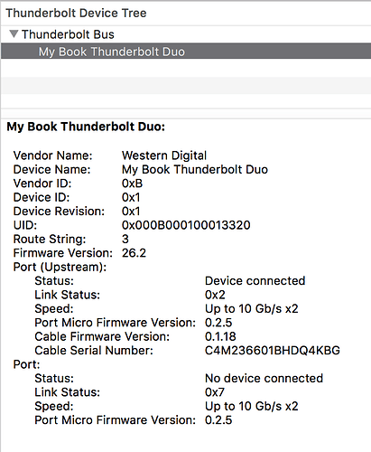Click the UID value 0x000B000100013320
This screenshot has width=371, height=452.
point(186,225)
